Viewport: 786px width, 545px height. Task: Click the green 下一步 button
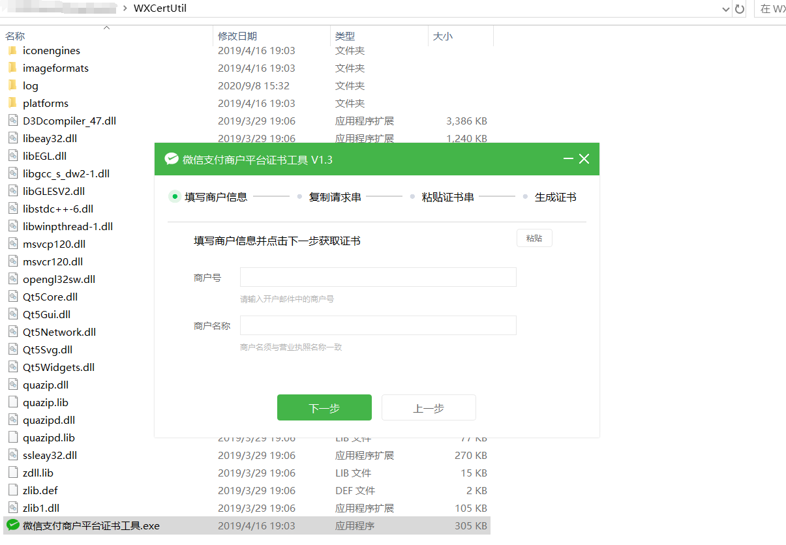point(324,407)
